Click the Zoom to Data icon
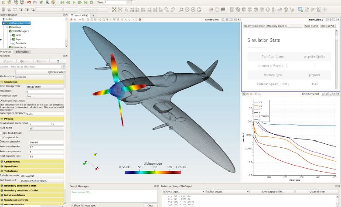Image resolution: width=341 pixels, height=207 pixels. pyautogui.click(x=120, y=9)
